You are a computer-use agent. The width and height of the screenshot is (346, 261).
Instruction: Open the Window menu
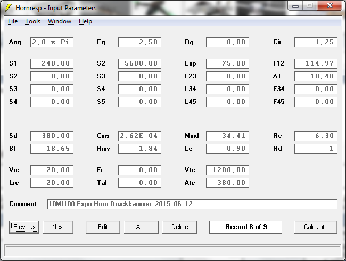[59, 21]
